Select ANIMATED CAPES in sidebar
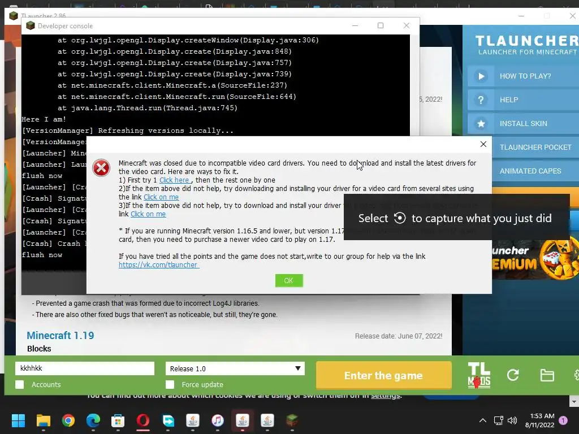The image size is (579, 434). 535,171
